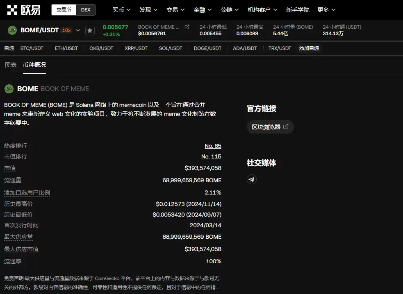Select the 币种概况 tab
This screenshot has height=294, width=403.
(34, 65)
